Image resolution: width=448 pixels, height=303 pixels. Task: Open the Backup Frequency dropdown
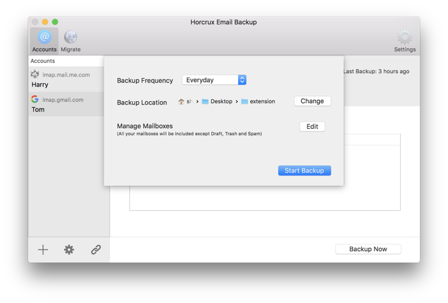[214, 80]
